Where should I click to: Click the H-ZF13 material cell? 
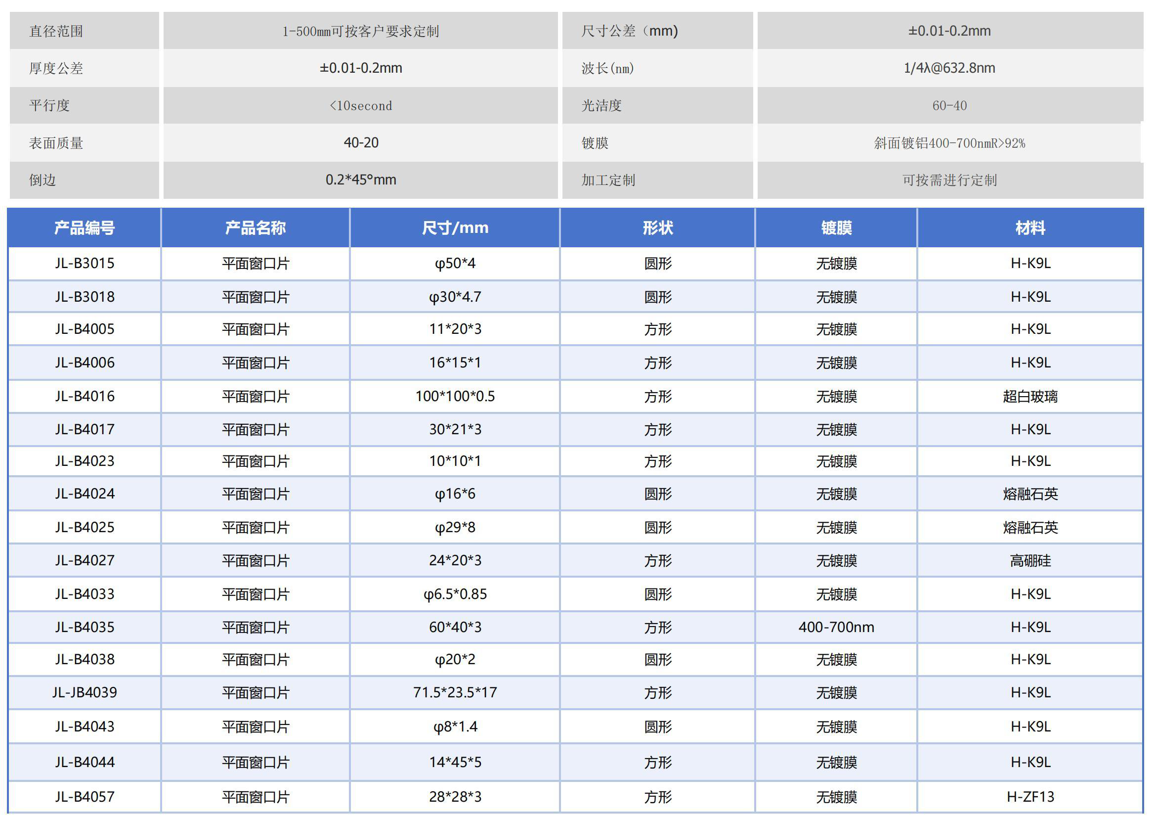1030,797
